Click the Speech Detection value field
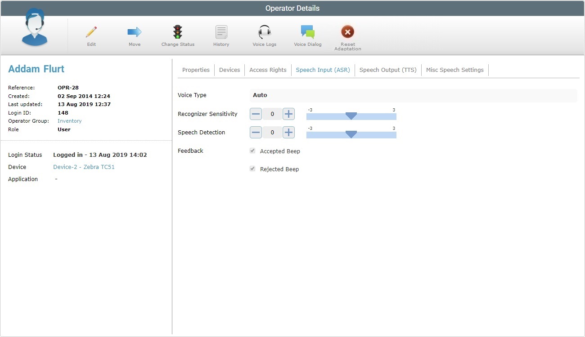The width and height of the screenshot is (585, 337). (272, 132)
